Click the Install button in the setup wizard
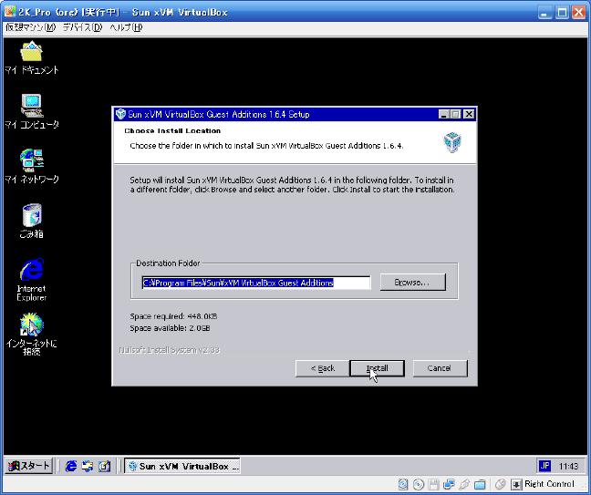This screenshot has height=495, width=591. [x=377, y=368]
